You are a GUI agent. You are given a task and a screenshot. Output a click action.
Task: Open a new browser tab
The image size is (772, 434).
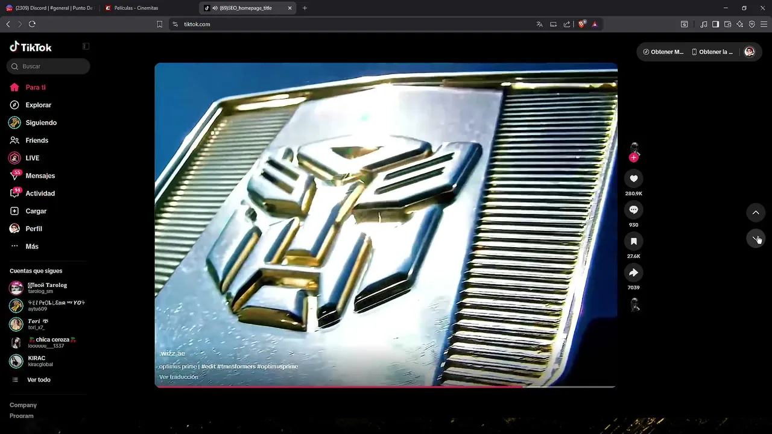tap(305, 8)
